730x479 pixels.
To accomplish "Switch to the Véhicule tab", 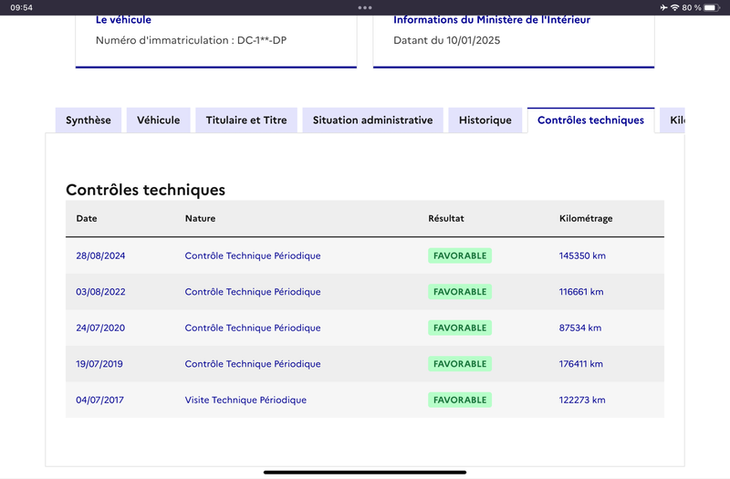I will pyautogui.click(x=158, y=120).
